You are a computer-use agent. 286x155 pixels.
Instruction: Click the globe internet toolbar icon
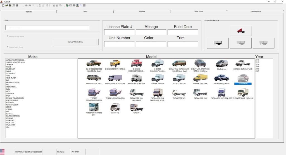(x=67, y=6)
